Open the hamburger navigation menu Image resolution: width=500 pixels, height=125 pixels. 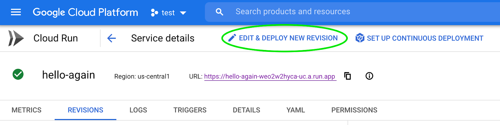tap(16, 12)
